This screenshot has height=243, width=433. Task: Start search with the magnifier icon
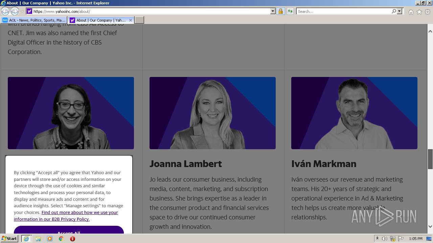click(394, 11)
